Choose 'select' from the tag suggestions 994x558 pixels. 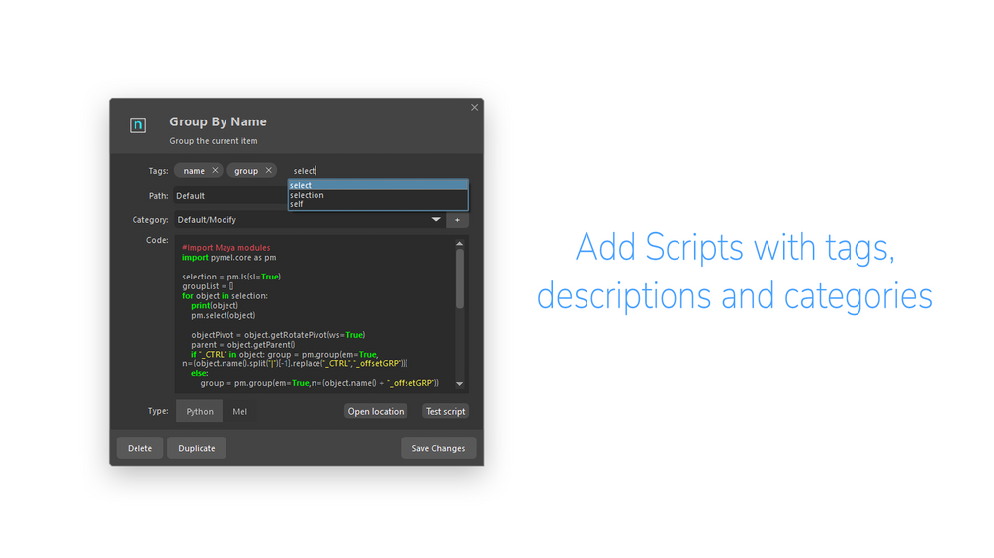pos(378,185)
